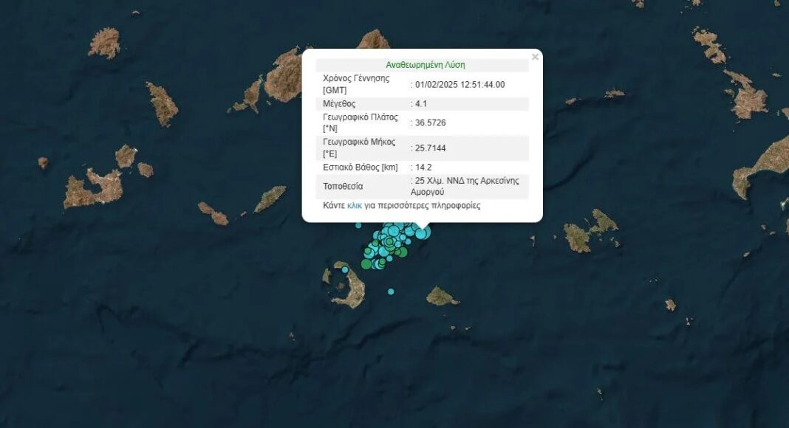The image size is (789, 428).
Task: Click the latitude value 36.5726
Action: (430, 122)
